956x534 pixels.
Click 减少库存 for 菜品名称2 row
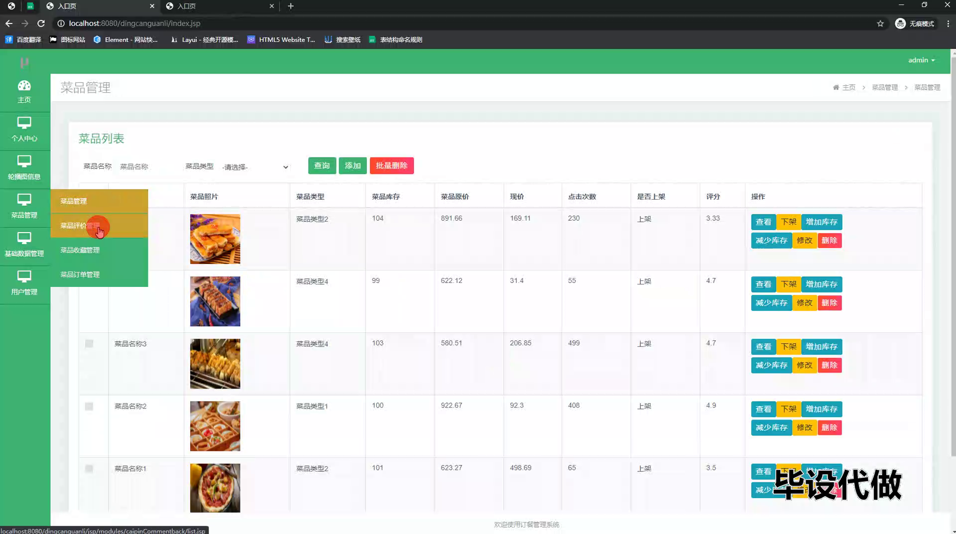pyautogui.click(x=771, y=428)
